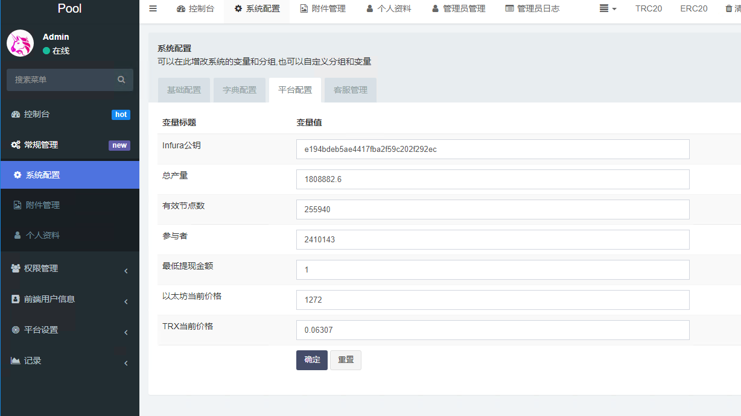Click the 重置 reset button
Screen dimensions: 741x416
point(346,360)
